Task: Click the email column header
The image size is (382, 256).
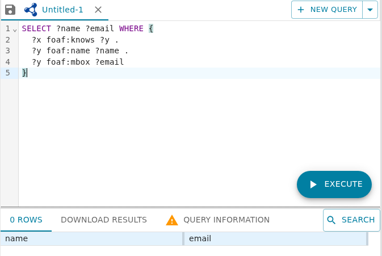Action: (x=275, y=238)
